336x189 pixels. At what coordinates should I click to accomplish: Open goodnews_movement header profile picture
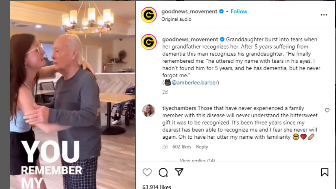click(x=149, y=15)
